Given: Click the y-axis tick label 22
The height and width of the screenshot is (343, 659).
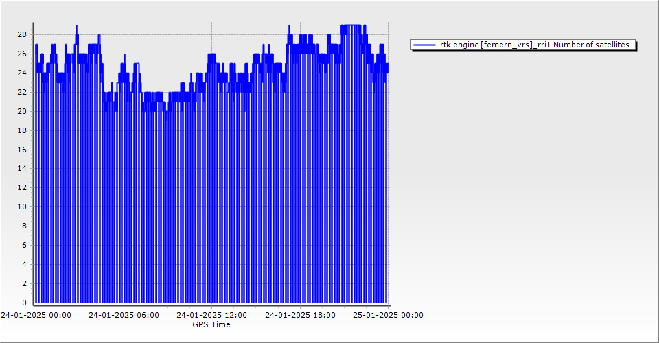Looking at the screenshot, I should (22, 92).
